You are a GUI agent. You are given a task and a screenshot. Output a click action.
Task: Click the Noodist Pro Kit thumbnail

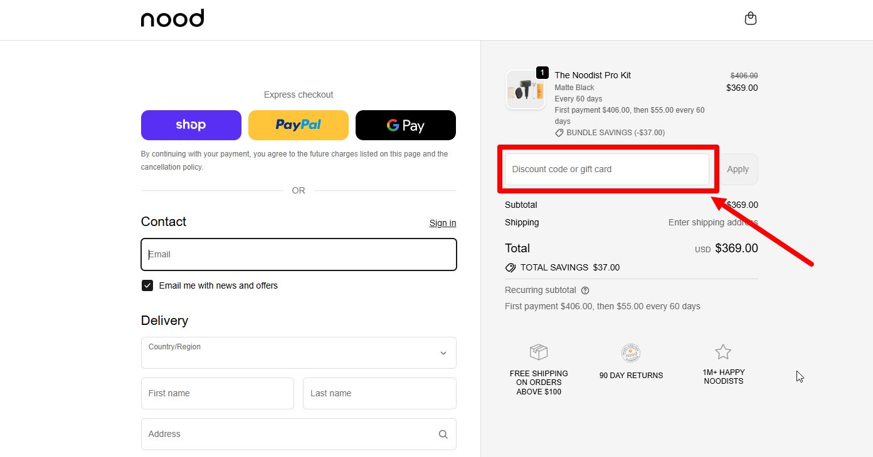pyautogui.click(x=526, y=89)
